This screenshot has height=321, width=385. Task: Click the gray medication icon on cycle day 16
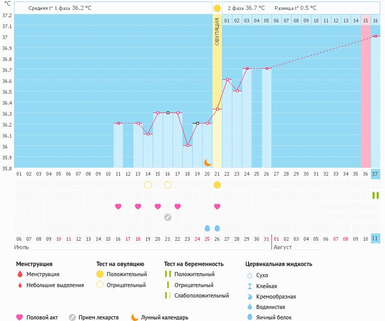point(168,217)
